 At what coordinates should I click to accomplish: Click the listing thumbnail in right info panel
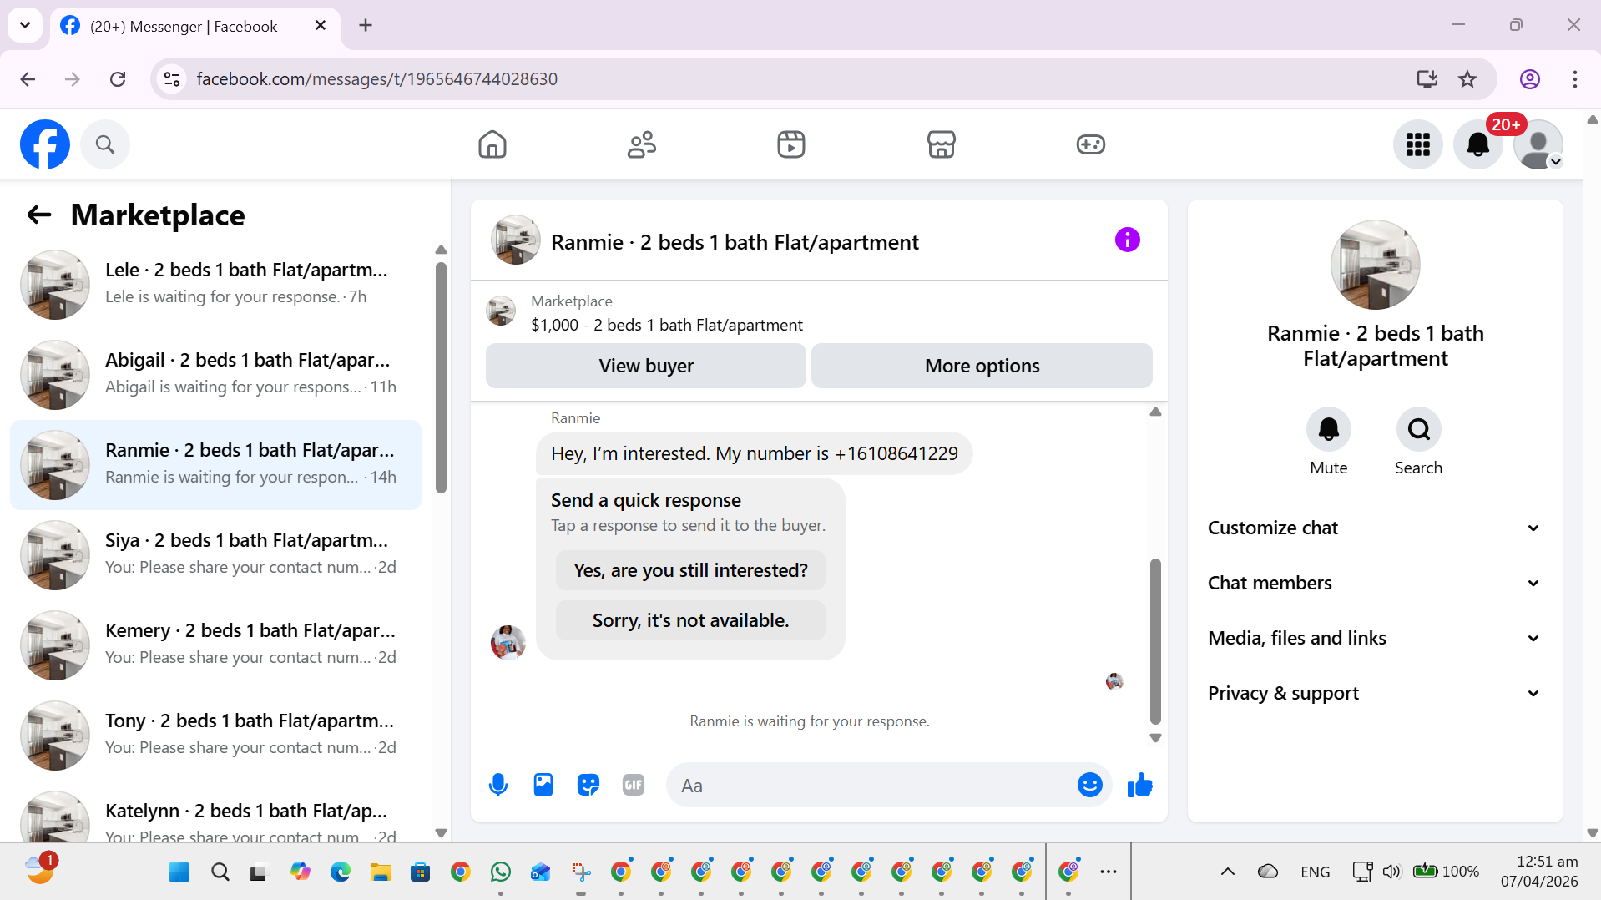pos(1375,265)
